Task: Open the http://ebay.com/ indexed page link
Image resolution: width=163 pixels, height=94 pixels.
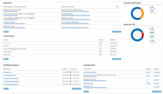Action: tap(88, 83)
